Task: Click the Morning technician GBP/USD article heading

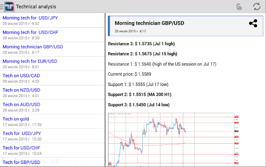Action: click(x=149, y=23)
